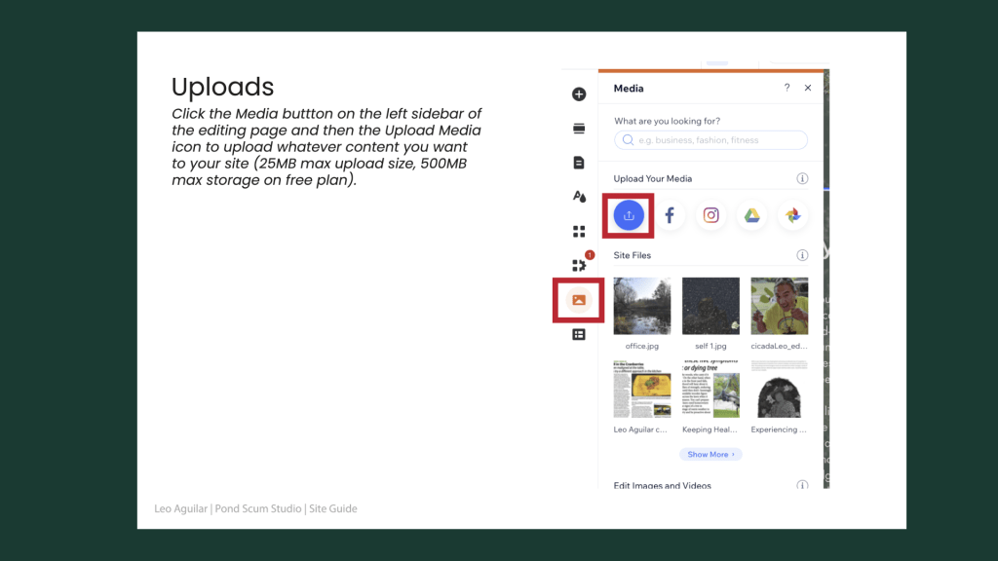Select the self 1.jpg thumbnail
This screenshot has width=998, height=561.
click(x=710, y=306)
